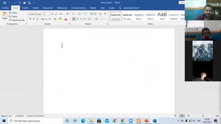The width and height of the screenshot is (221, 124).
Task: Click ¿Qué desea hacer? search box
Action: 131,8
